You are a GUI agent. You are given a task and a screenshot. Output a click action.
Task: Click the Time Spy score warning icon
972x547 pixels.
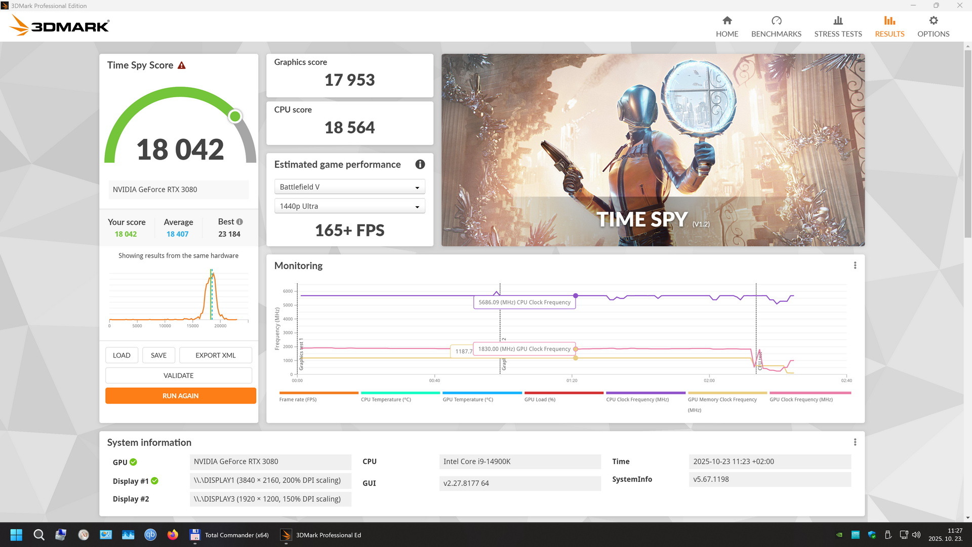[x=182, y=65]
